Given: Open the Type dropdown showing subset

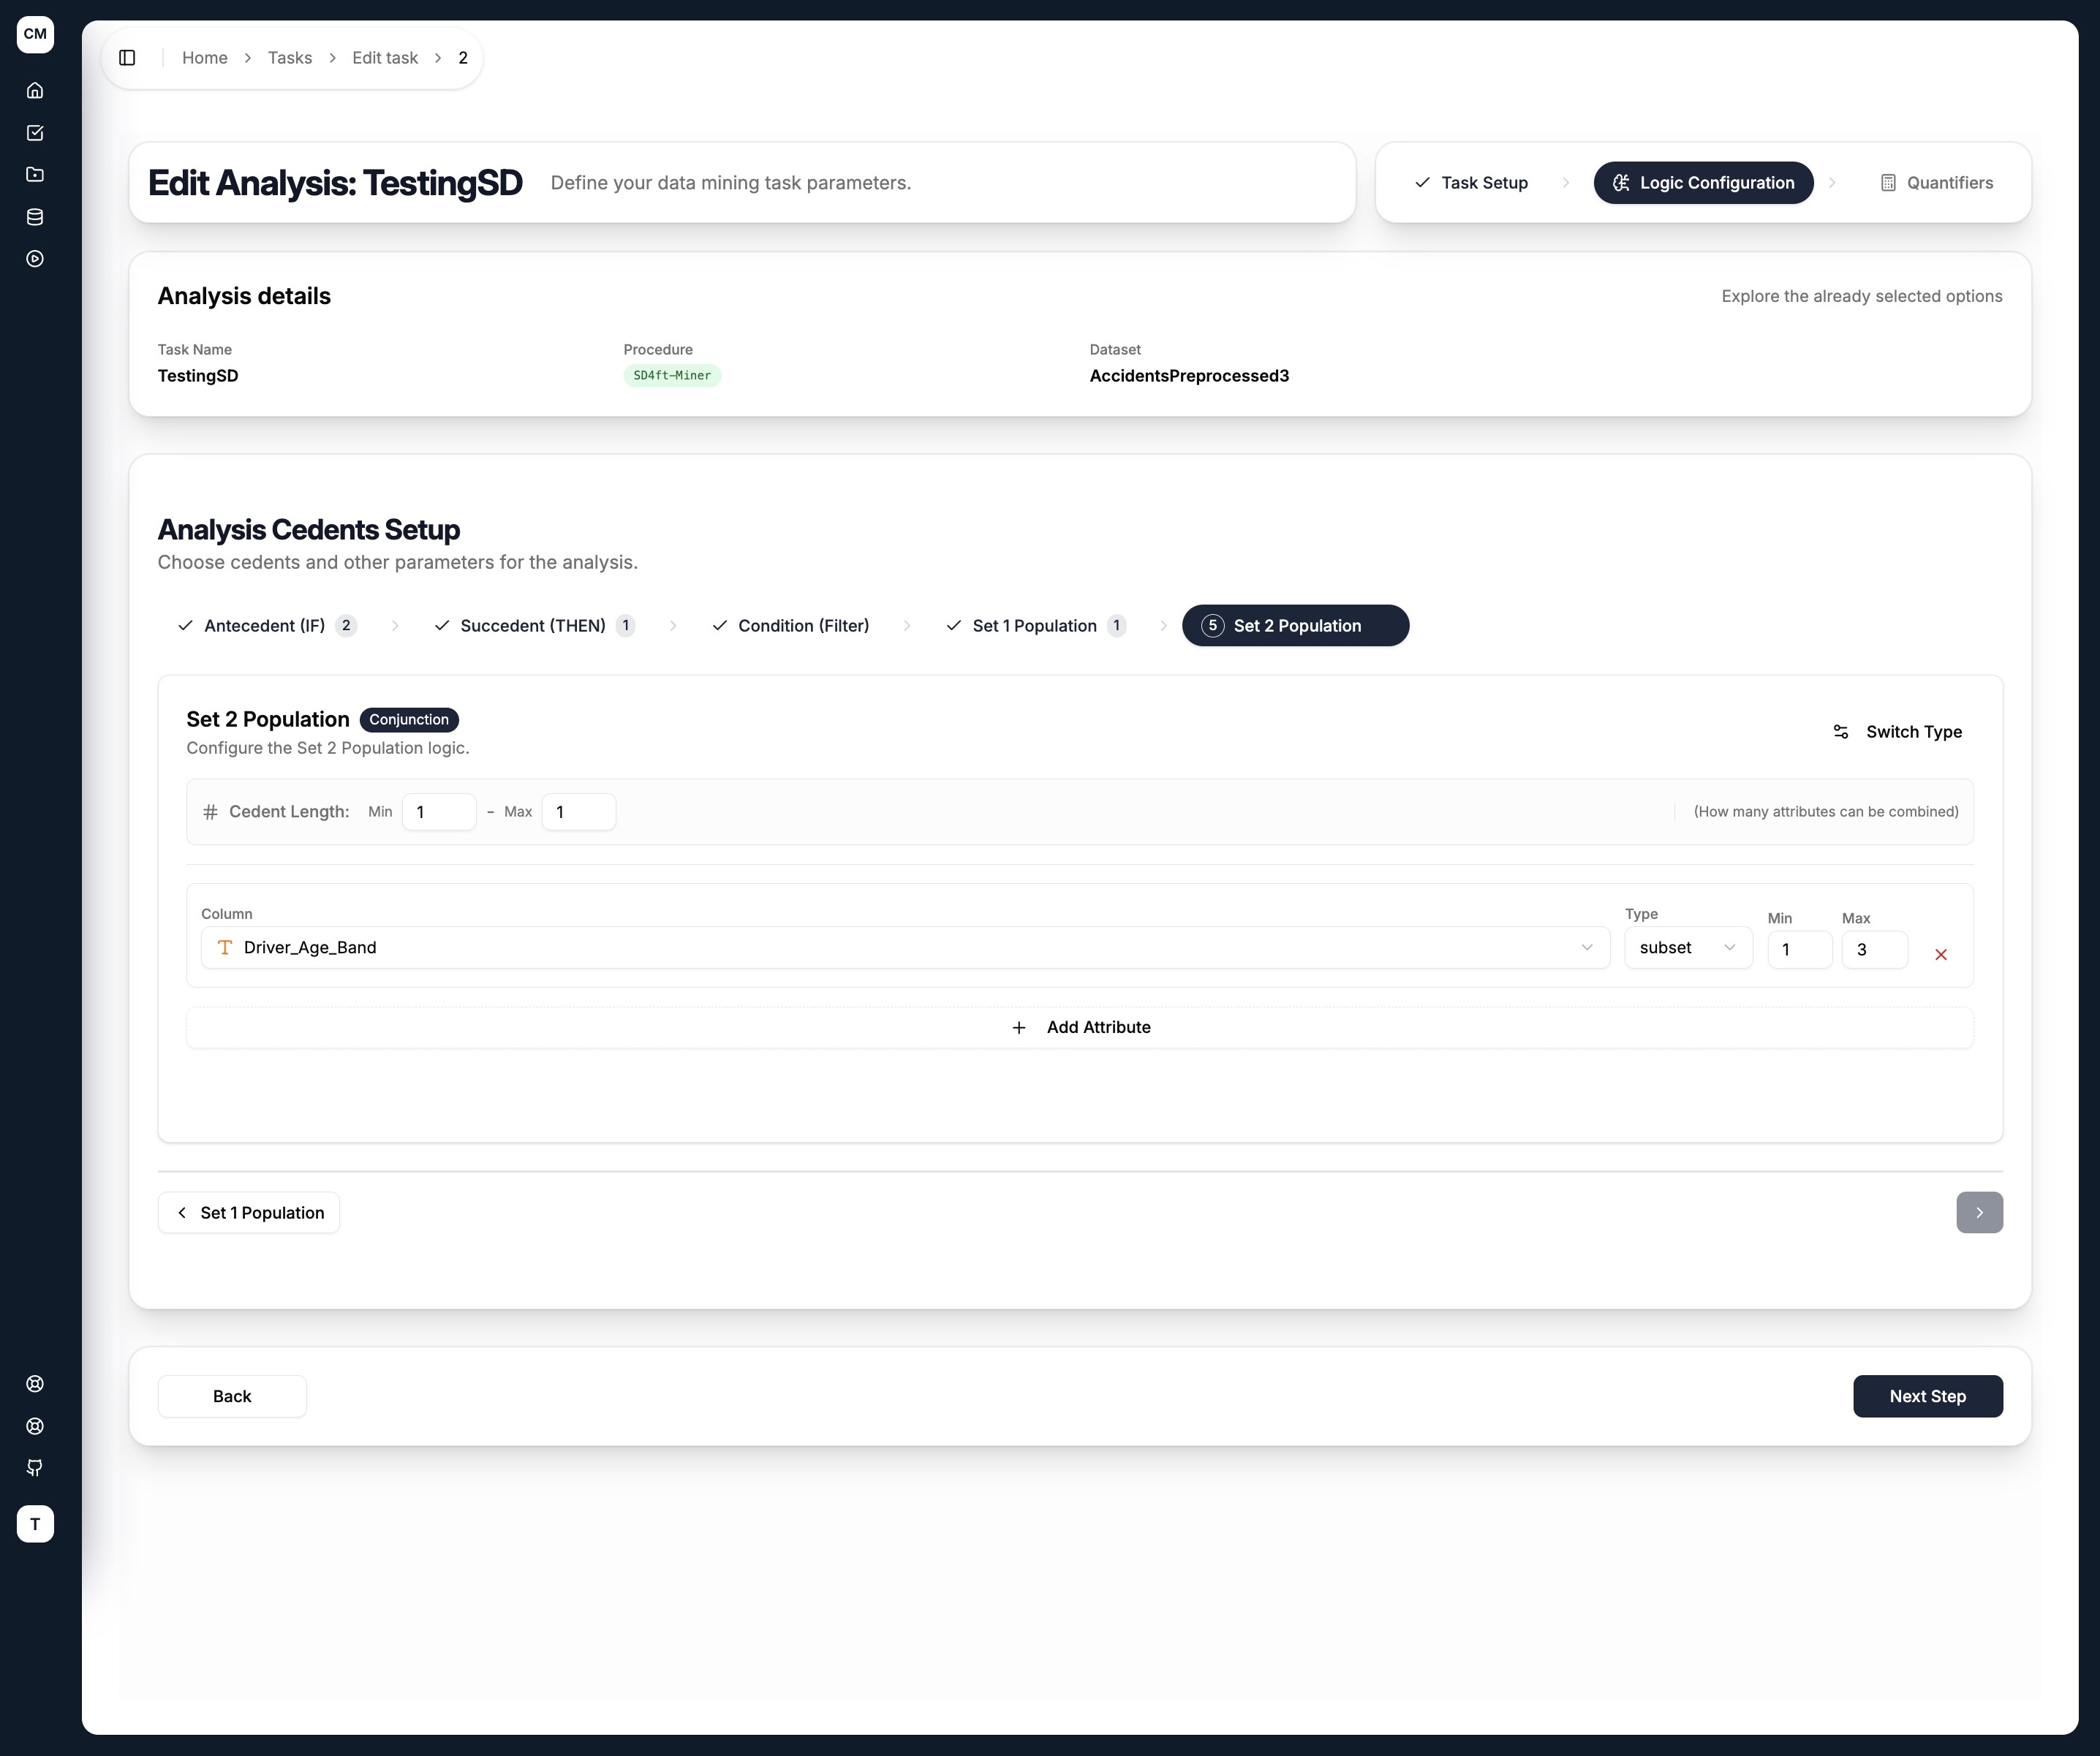Looking at the screenshot, I should (1688, 947).
